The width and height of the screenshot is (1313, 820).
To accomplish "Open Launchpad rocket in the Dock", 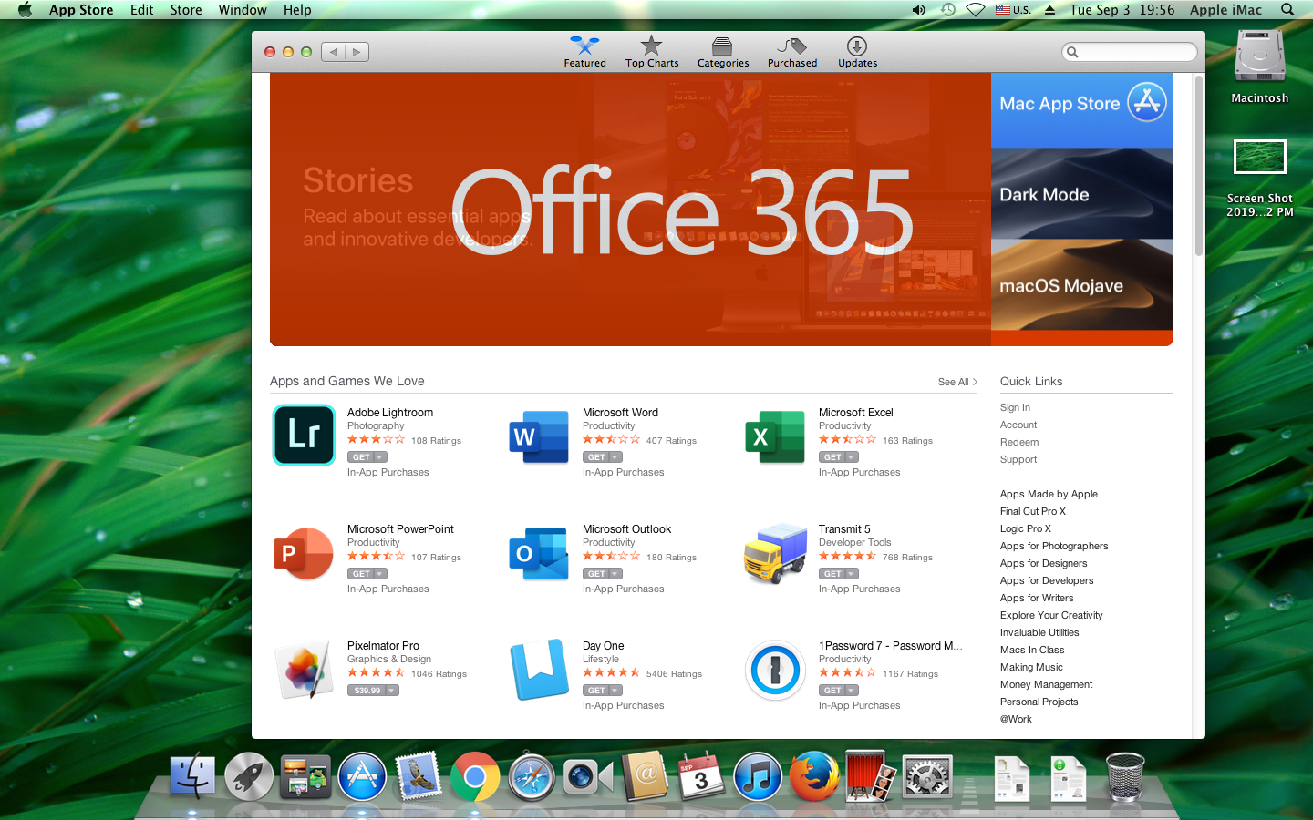I will 249,776.
